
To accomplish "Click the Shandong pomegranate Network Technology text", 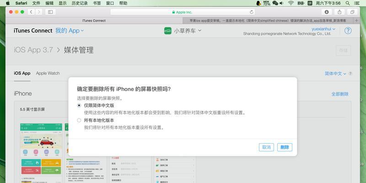I will pyautogui.click(x=287, y=33).
